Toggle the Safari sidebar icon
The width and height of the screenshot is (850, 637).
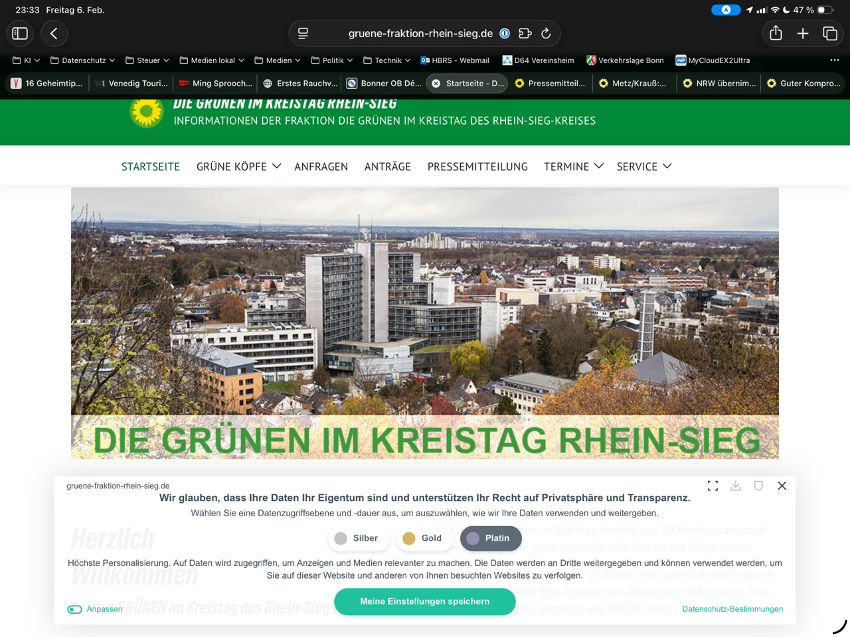tap(20, 33)
